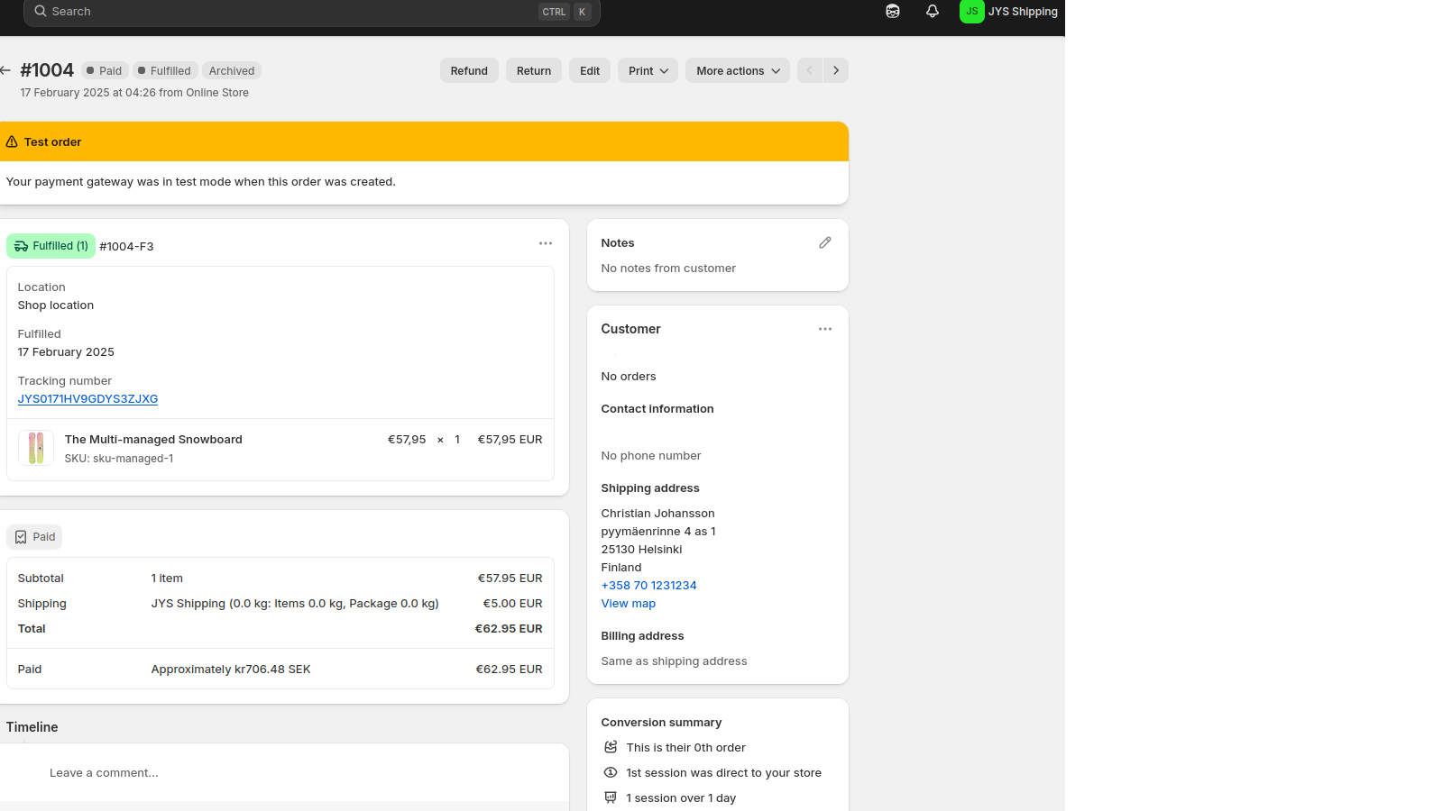The height and width of the screenshot is (811, 1443).
Task: Call the +358 70 1231234 phone link
Action: (x=648, y=585)
